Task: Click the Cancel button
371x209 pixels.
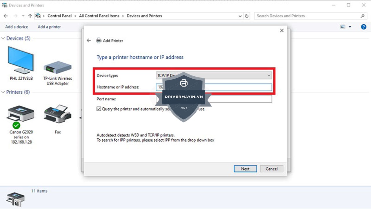Action: 272,169
